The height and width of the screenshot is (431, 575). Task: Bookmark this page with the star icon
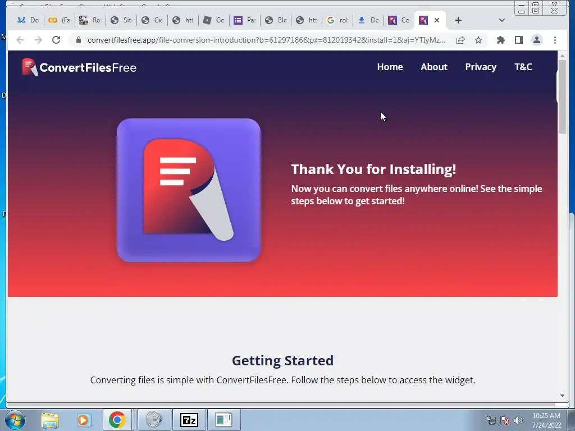[x=478, y=40]
